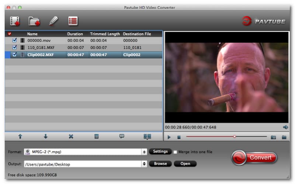Open the red task list icon
The width and height of the screenshot is (295, 184).
point(73,21)
